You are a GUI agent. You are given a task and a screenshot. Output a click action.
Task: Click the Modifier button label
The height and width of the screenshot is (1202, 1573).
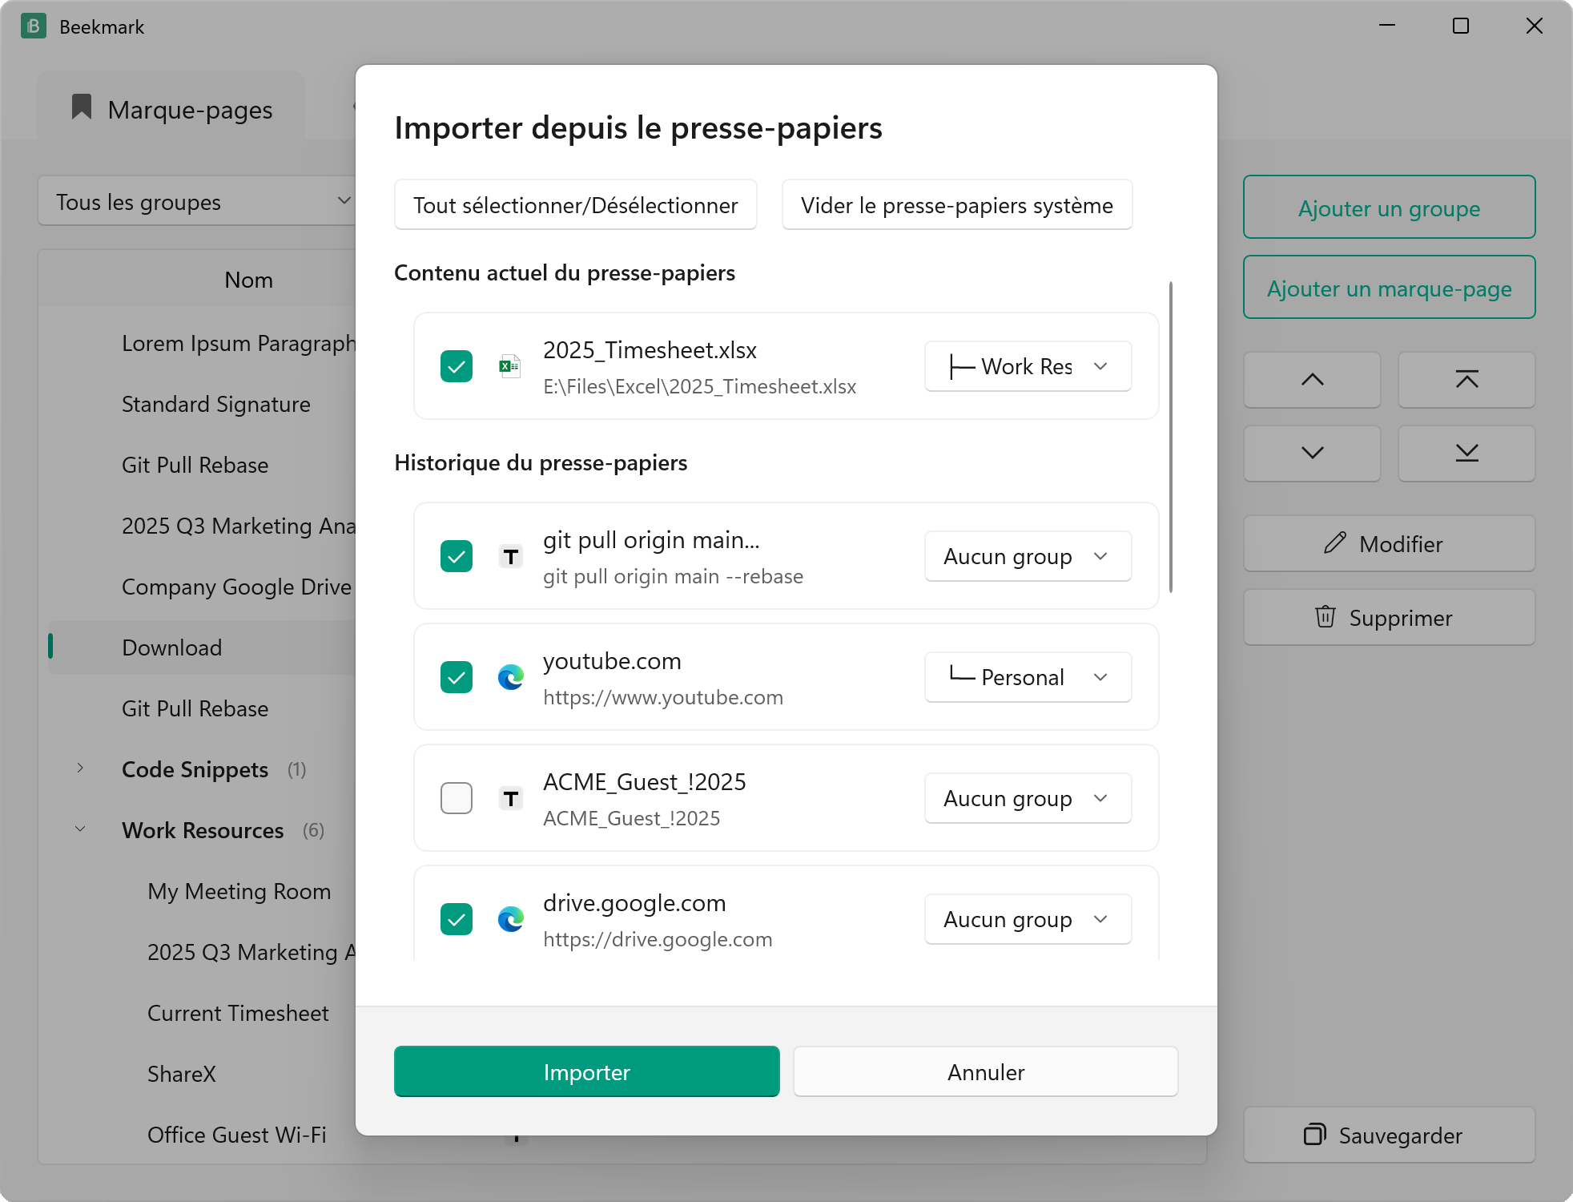[x=1401, y=544]
